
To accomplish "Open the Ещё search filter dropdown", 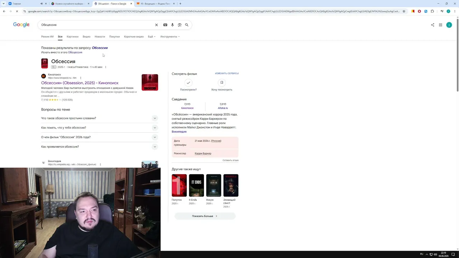I will pos(151,37).
